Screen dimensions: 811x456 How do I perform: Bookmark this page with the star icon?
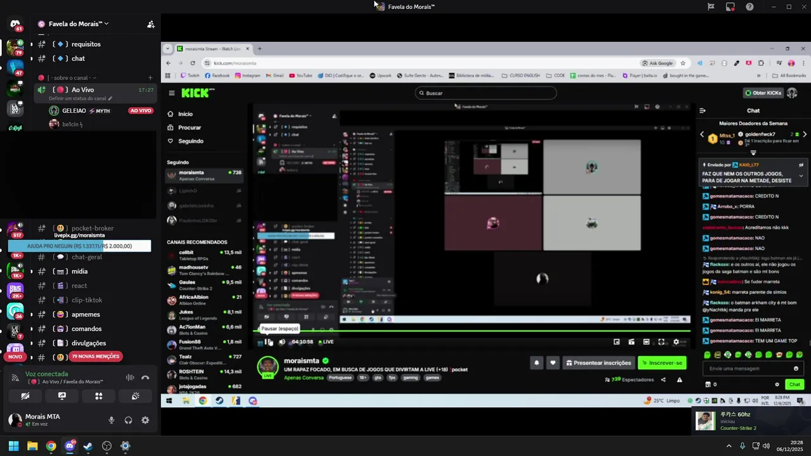[683, 63]
